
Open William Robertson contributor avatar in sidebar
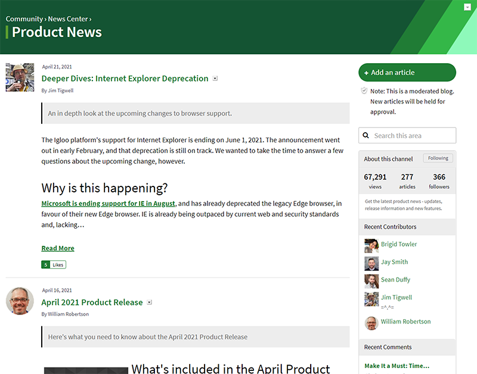click(371, 323)
